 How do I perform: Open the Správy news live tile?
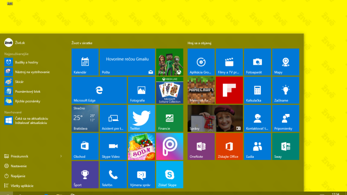[215, 118]
